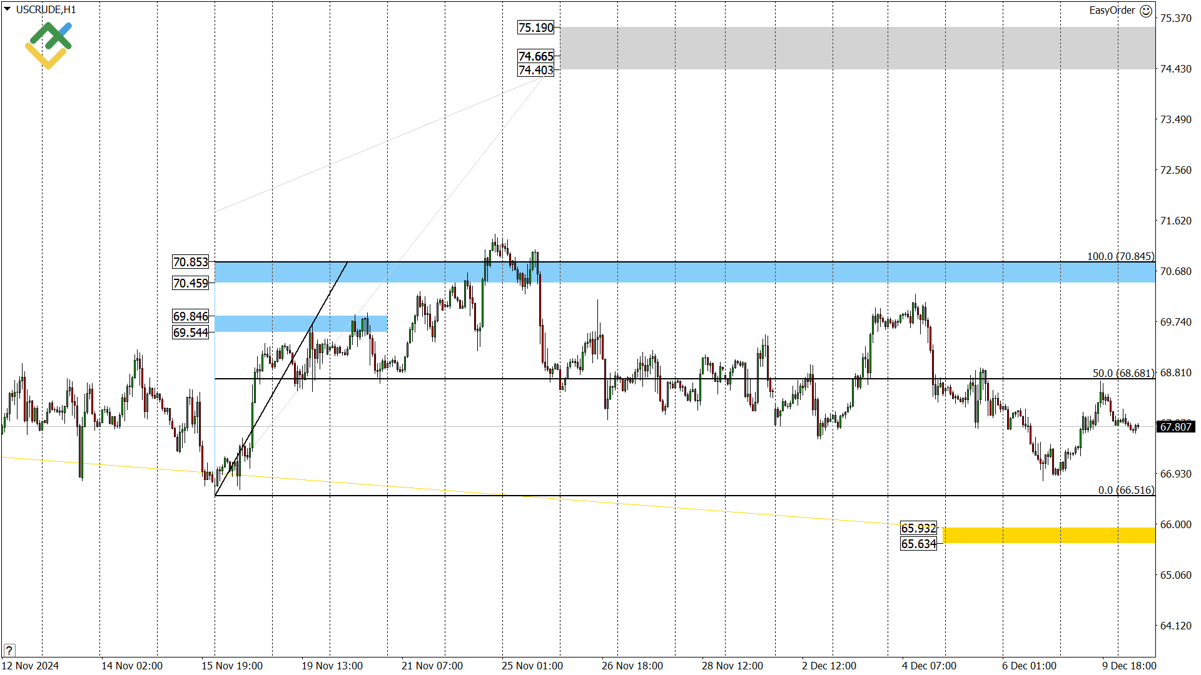Image resolution: width=1201 pixels, height=675 pixels.
Task: Click the question mark icon at bottom-left
Action: coord(9,651)
